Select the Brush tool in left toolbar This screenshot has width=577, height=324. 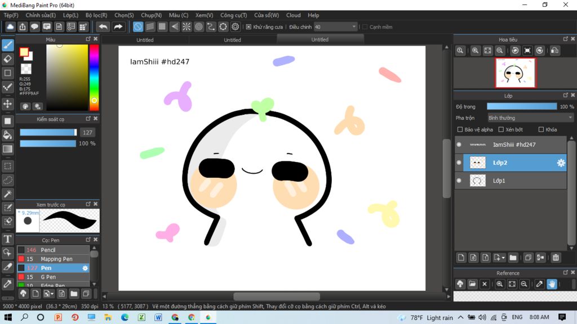pos(8,45)
